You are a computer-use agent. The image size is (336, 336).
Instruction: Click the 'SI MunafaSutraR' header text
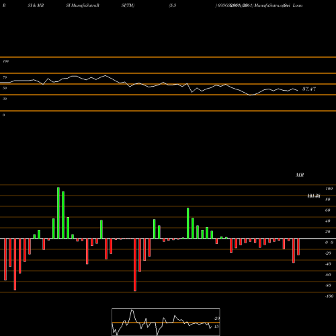tap(83, 5)
